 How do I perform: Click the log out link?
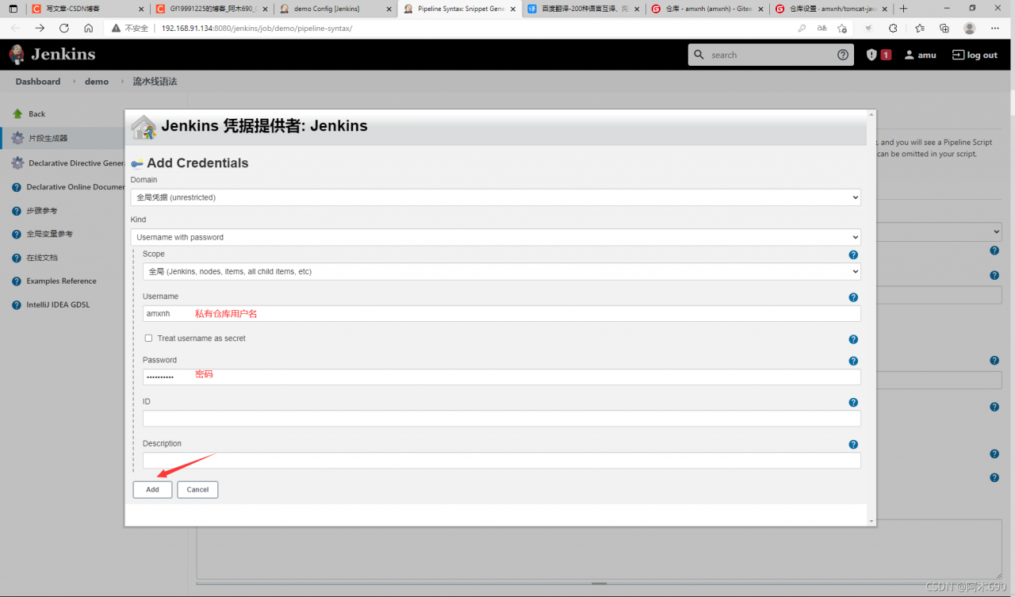coord(975,55)
